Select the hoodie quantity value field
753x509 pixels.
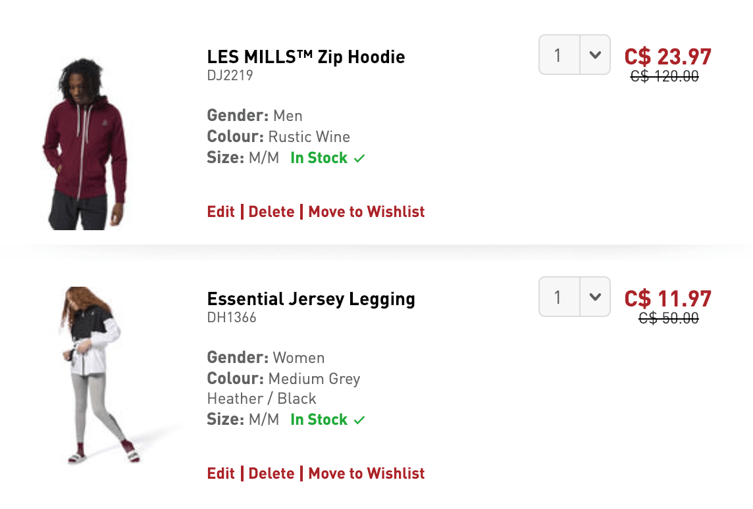point(559,55)
